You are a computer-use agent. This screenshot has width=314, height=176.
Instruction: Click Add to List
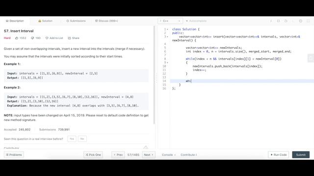(54, 38)
